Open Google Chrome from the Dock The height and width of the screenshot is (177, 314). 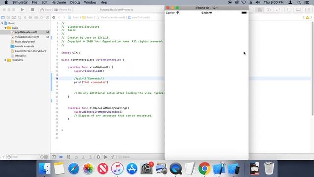(205, 168)
